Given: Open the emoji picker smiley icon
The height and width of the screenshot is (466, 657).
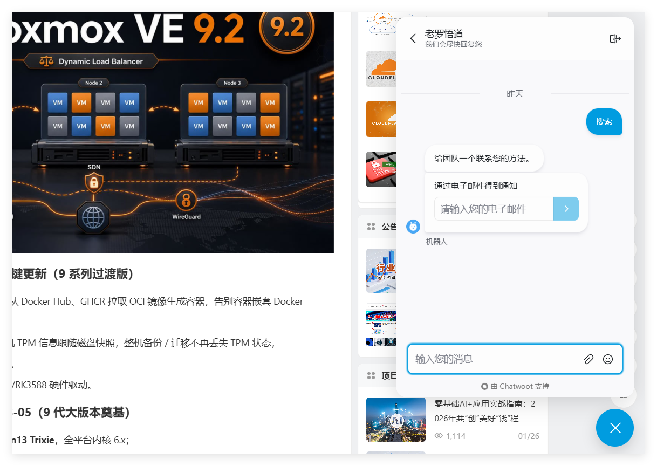Looking at the screenshot, I should [x=608, y=359].
